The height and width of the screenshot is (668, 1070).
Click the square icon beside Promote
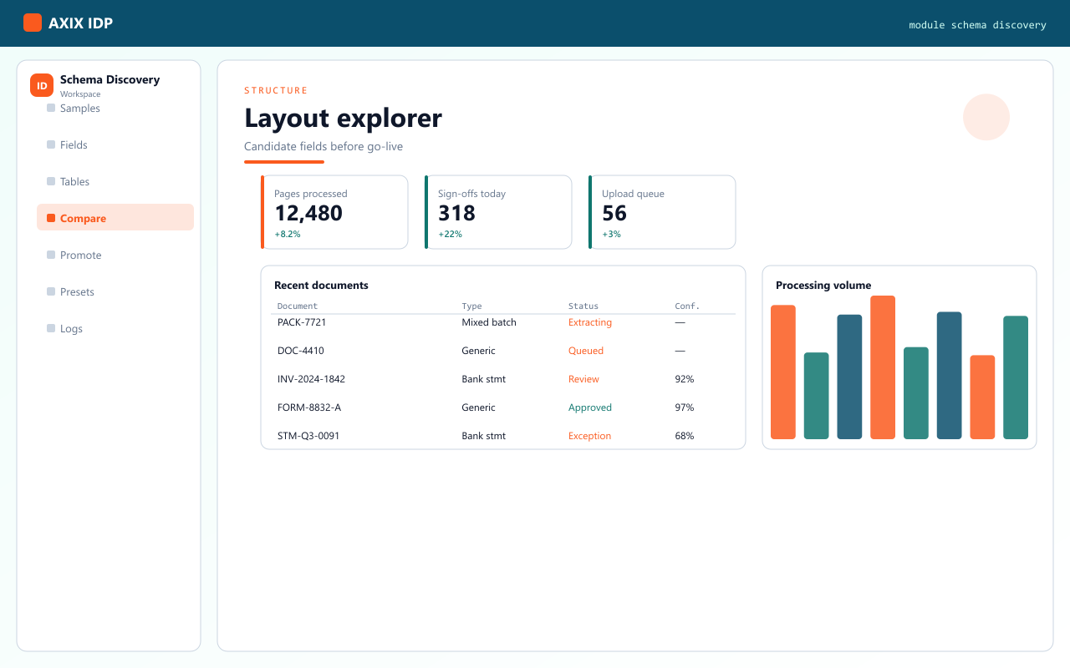click(51, 256)
